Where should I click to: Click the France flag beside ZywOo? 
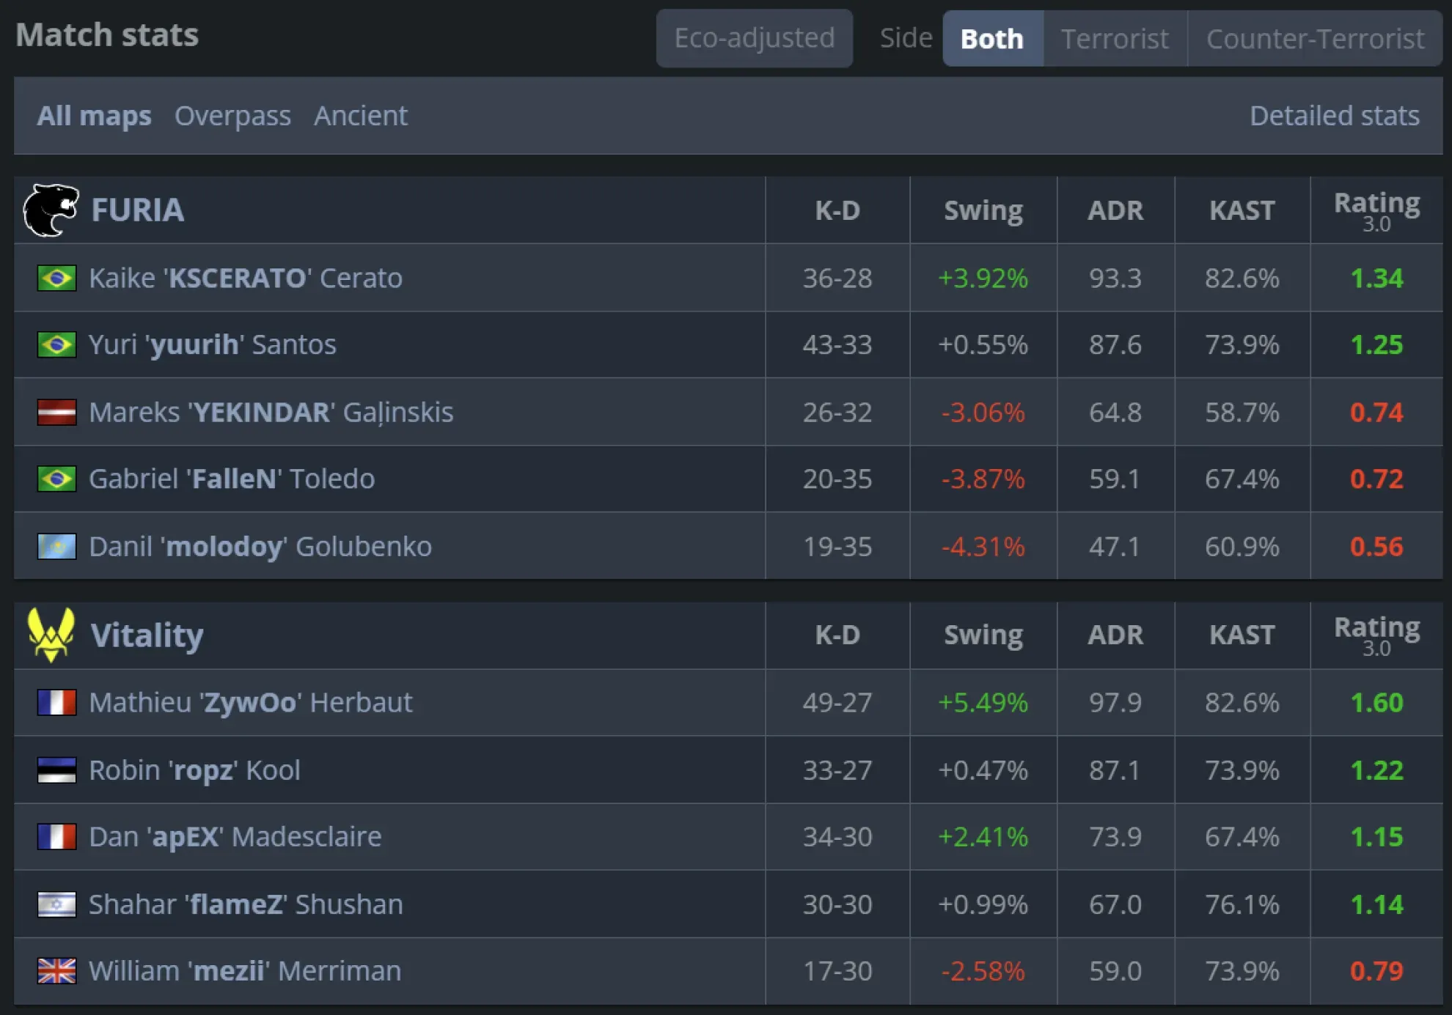click(56, 703)
